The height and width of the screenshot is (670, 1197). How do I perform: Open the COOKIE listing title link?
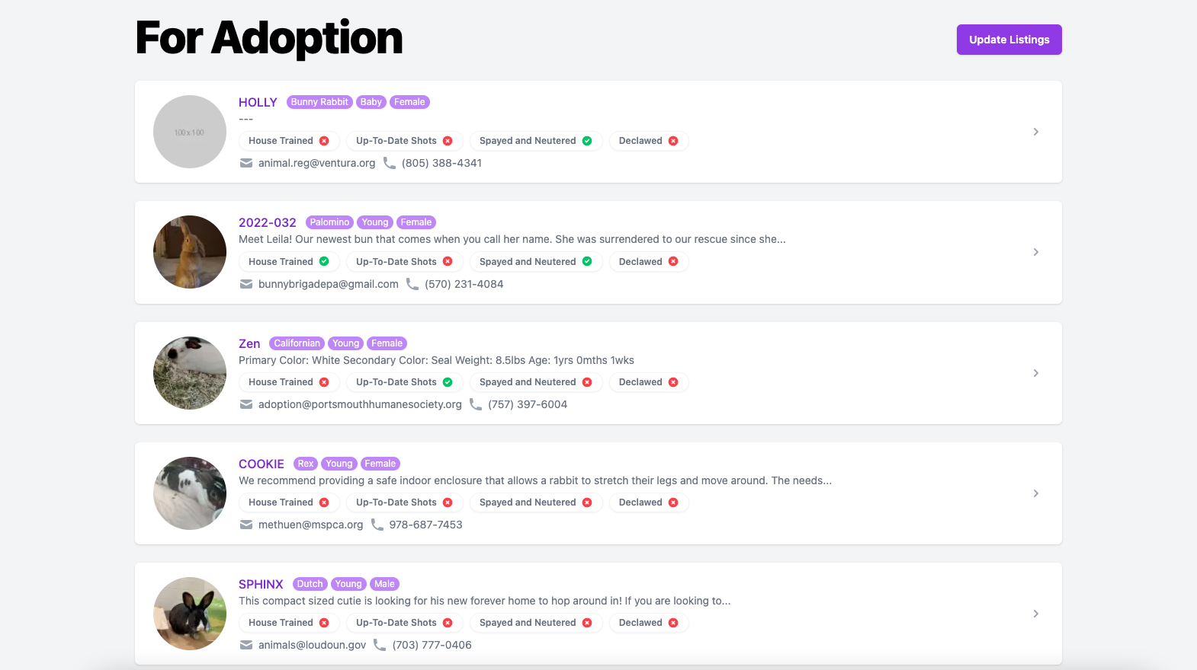tap(261, 464)
